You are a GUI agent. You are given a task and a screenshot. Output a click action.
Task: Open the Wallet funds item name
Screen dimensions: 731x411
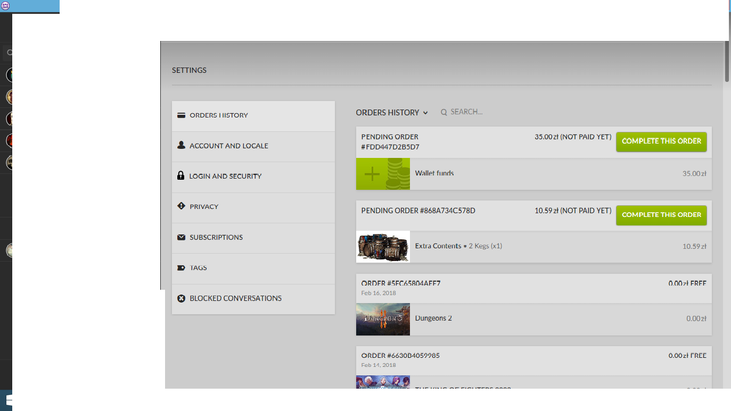tap(434, 173)
